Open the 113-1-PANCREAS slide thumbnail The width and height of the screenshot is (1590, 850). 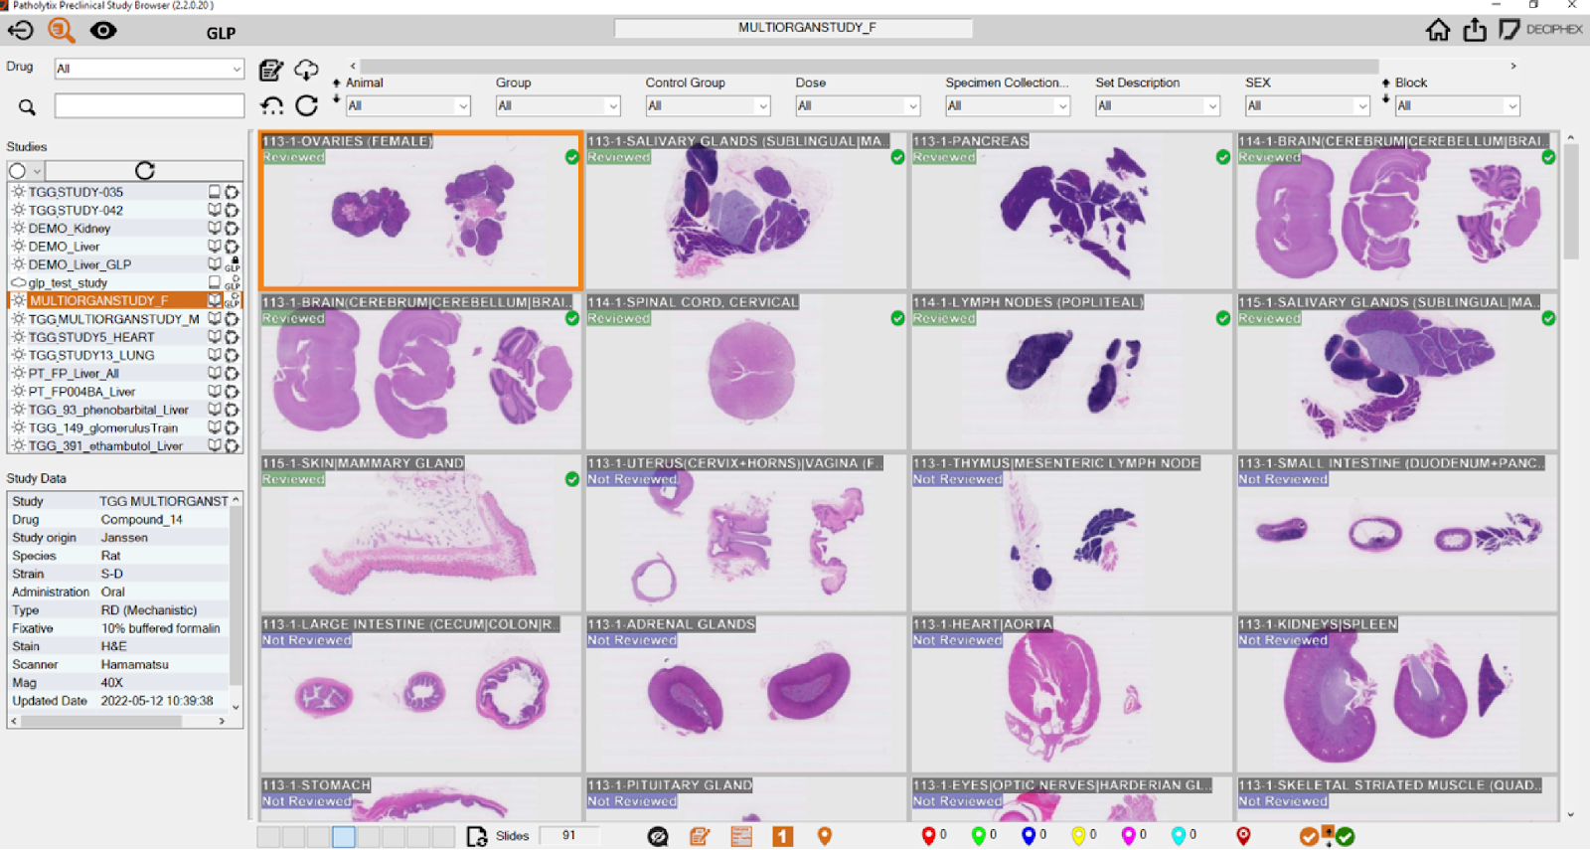pyautogui.click(x=1070, y=211)
